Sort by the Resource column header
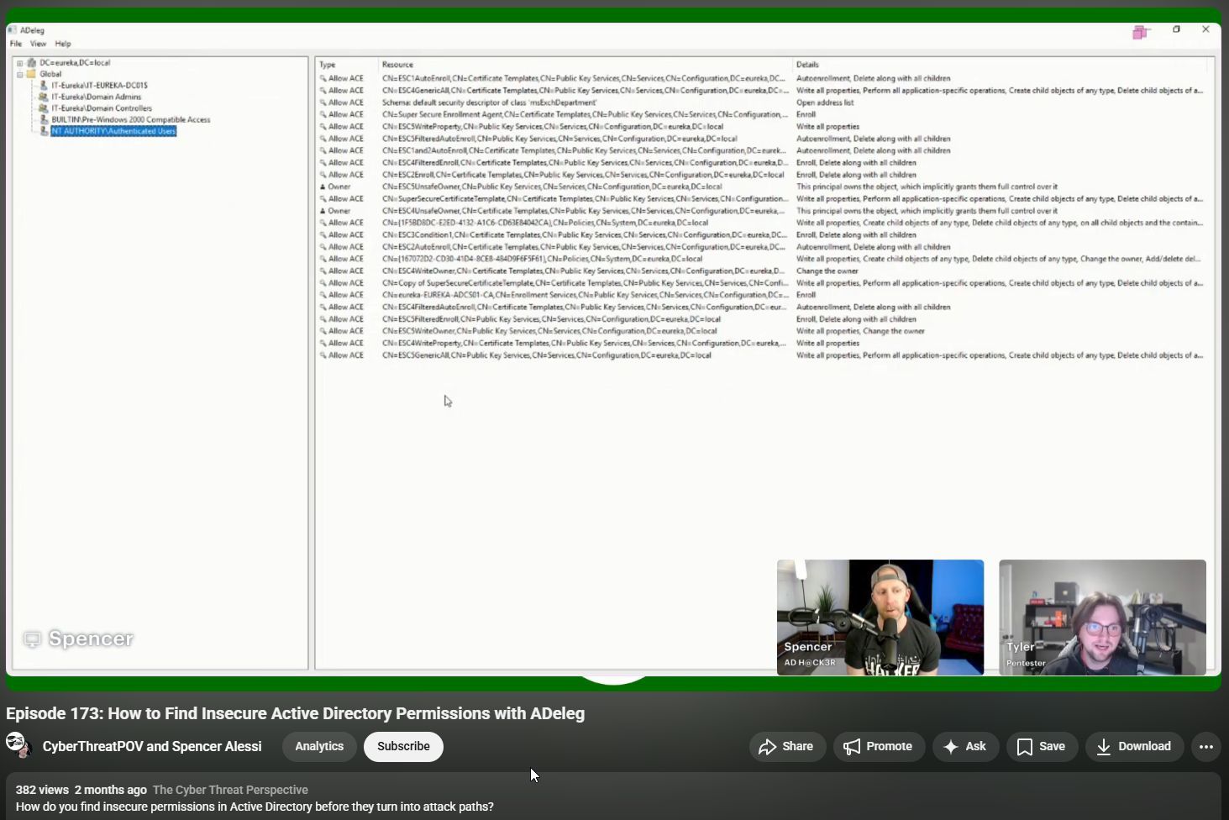The image size is (1229, 820). [x=586, y=65]
